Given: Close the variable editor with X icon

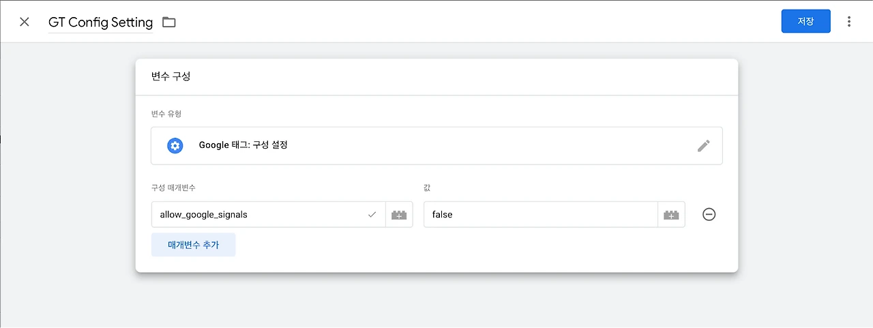Looking at the screenshot, I should (x=25, y=22).
